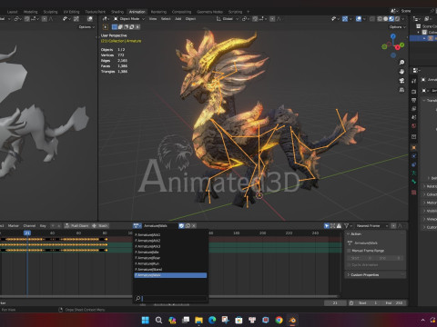Open Chrome from the Windows taskbar
Screen dimensions: 437x327
(279, 320)
